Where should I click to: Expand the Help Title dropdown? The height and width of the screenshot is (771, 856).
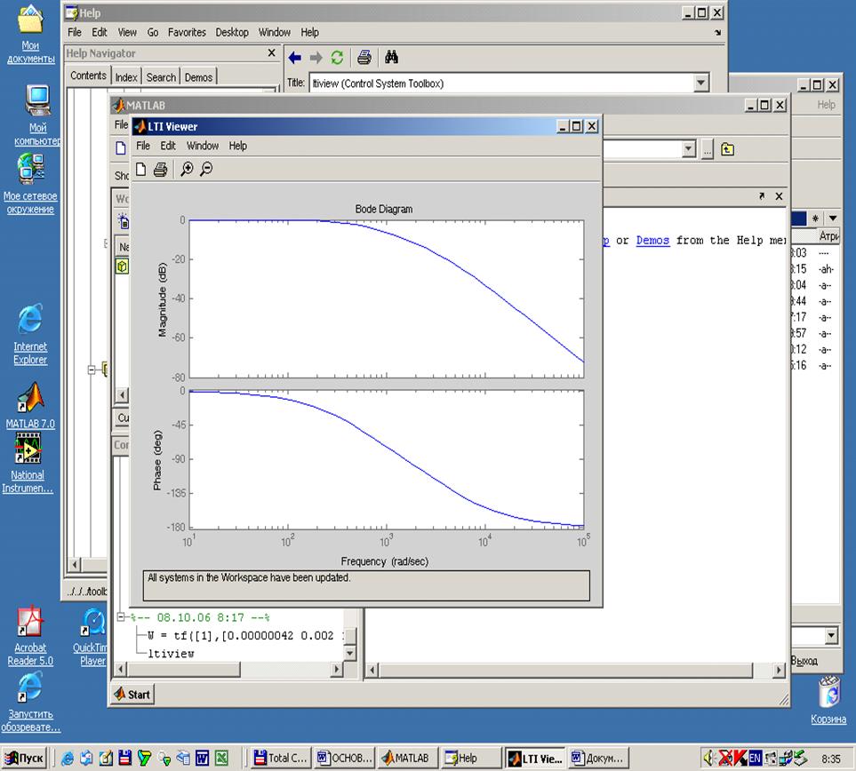(x=700, y=83)
